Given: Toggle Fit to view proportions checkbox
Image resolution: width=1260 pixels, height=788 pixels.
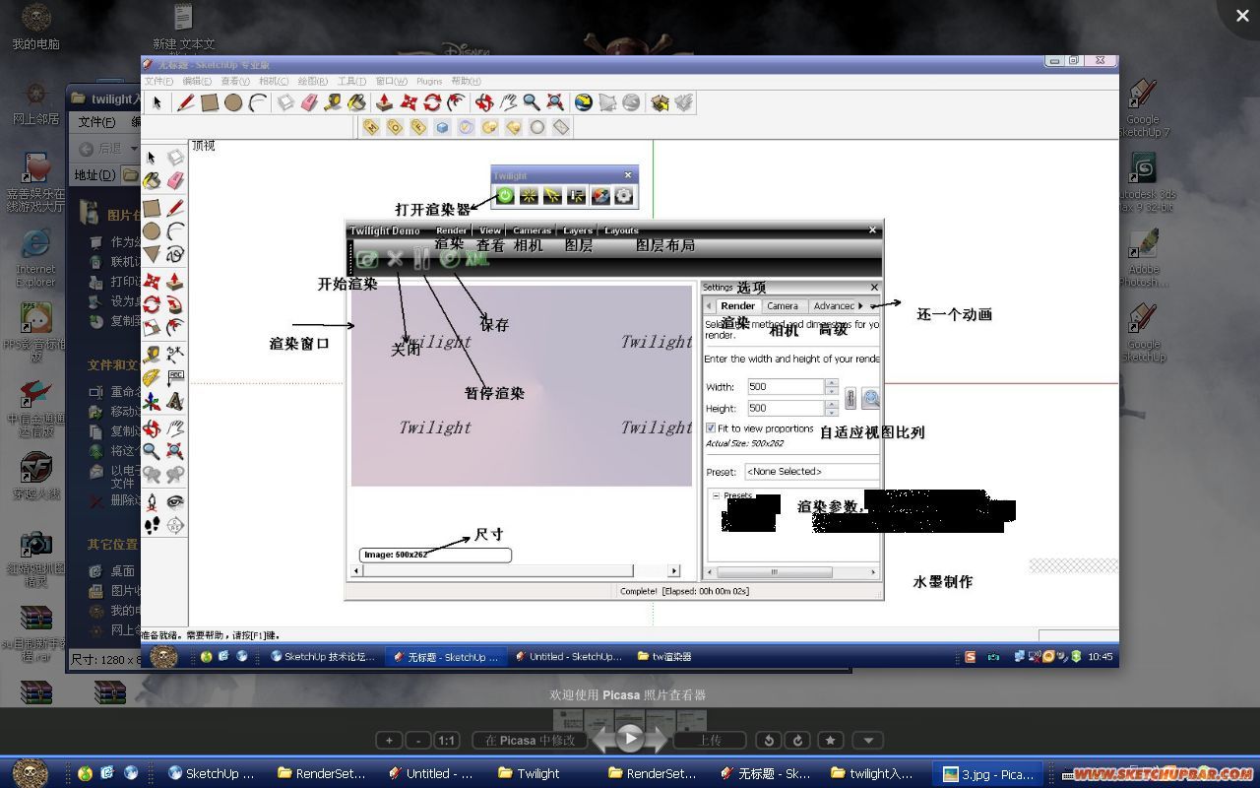Looking at the screenshot, I should coord(711,428).
